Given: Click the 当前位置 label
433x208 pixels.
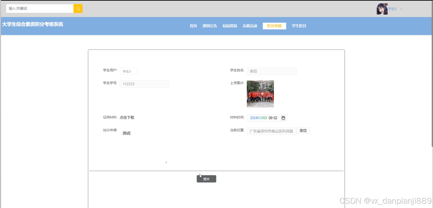Looking at the screenshot, I should point(237,131).
